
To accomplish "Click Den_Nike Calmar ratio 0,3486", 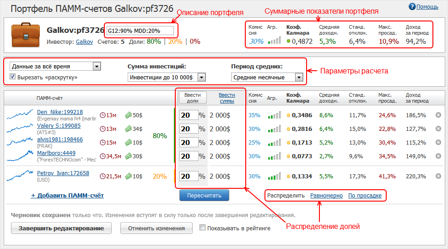I will click(302, 115).
